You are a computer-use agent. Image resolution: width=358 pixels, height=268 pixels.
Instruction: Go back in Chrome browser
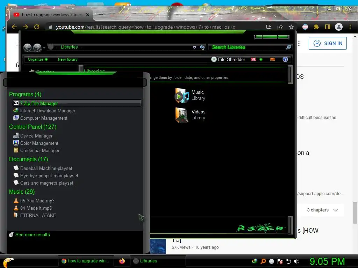click(14, 27)
